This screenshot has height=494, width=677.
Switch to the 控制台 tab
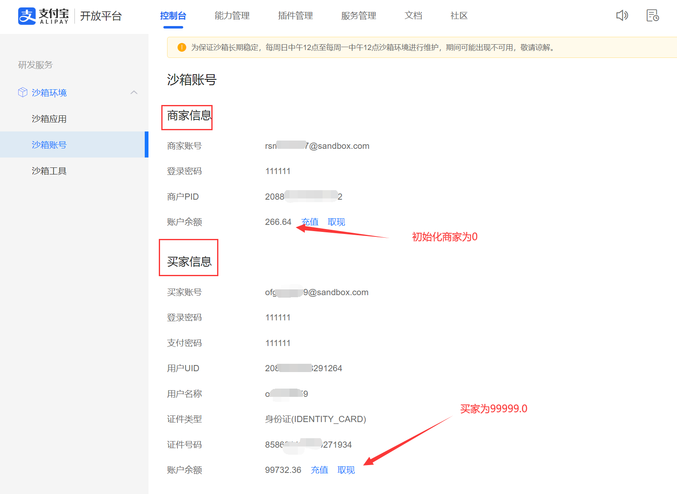pos(173,16)
